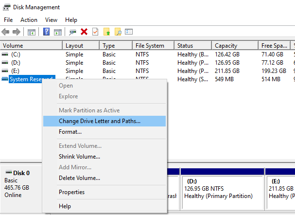Click the red X Delete toolbar icon

(x=84, y=32)
